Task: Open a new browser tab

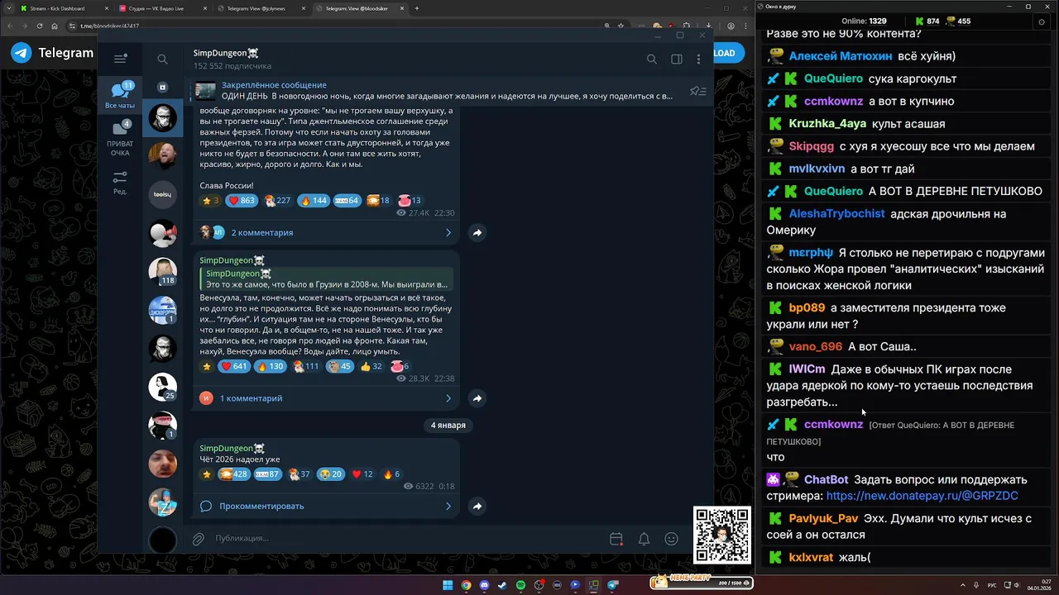Action: tap(417, 8)
